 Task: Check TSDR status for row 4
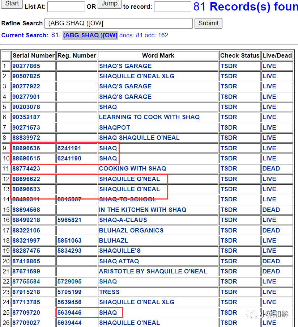(x=229, y=97)
